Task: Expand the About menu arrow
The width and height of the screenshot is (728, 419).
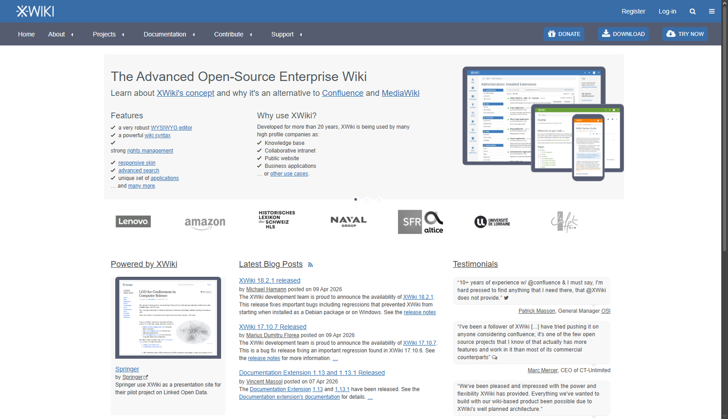Action: tap(72, 35)
